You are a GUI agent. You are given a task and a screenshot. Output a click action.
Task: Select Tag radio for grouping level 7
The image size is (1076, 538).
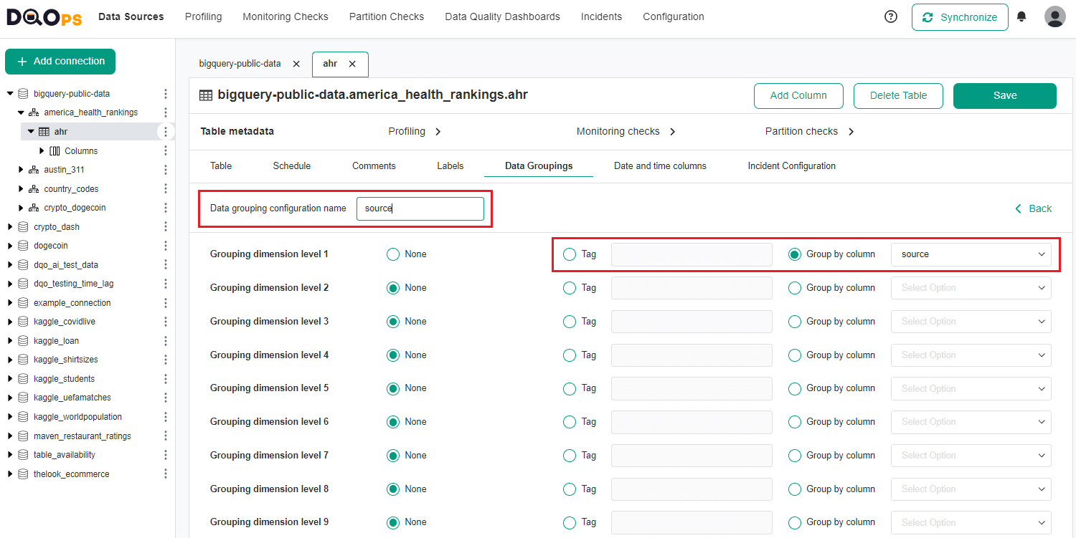pyautogui.click(x=570, y=456)
